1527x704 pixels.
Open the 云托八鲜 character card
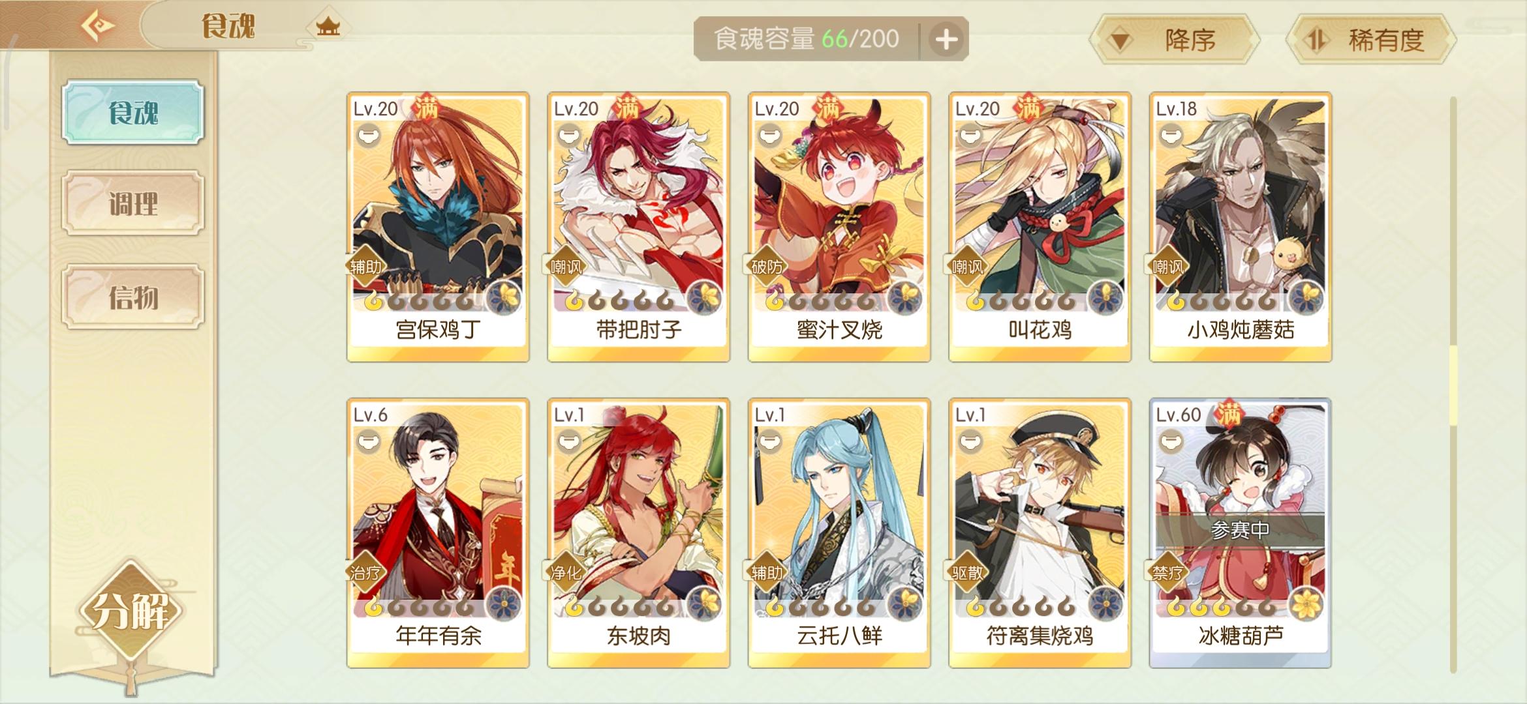click(x=839, y=533)
